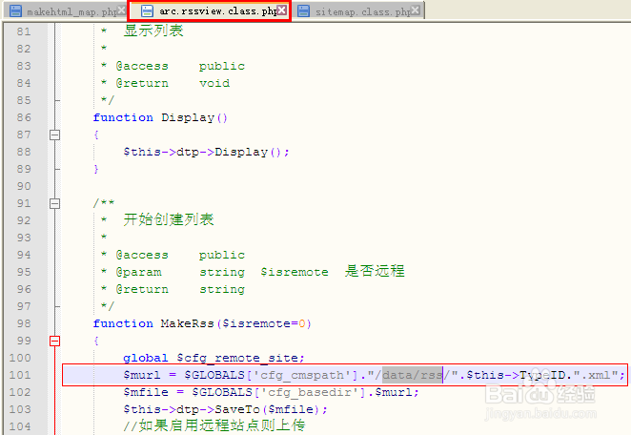Close the sitemap.class.php tab
The width and height of the screenshot is (631, 435).
[x=416, y=10]
